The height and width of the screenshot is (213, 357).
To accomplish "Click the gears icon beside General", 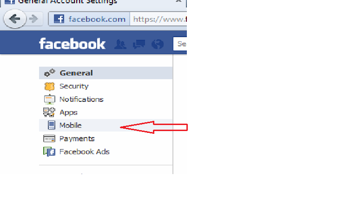I will pyautogui.click(x=49, y=73).
